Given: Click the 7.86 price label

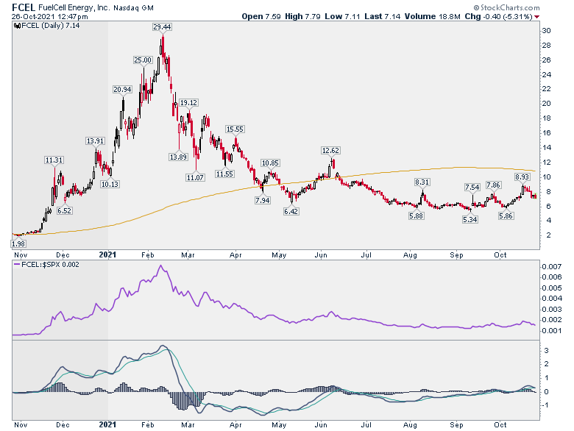Looking at the screenshot, I should (x=493, y=185).
